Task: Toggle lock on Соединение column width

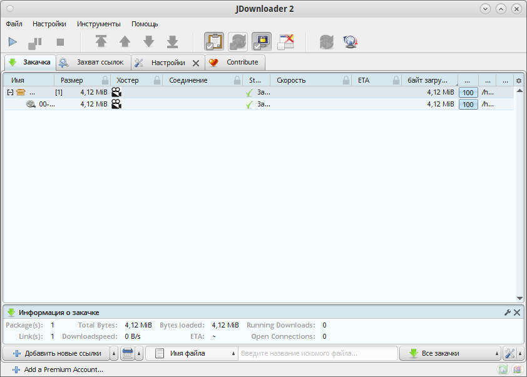Action: tap(237, 80)
